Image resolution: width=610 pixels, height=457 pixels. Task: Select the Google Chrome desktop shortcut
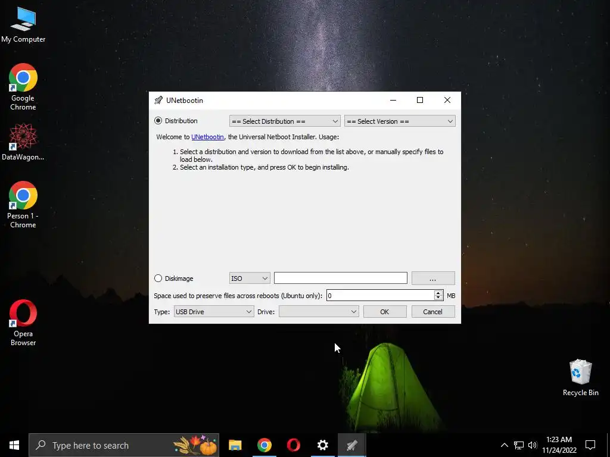click(x=23, y=87)
